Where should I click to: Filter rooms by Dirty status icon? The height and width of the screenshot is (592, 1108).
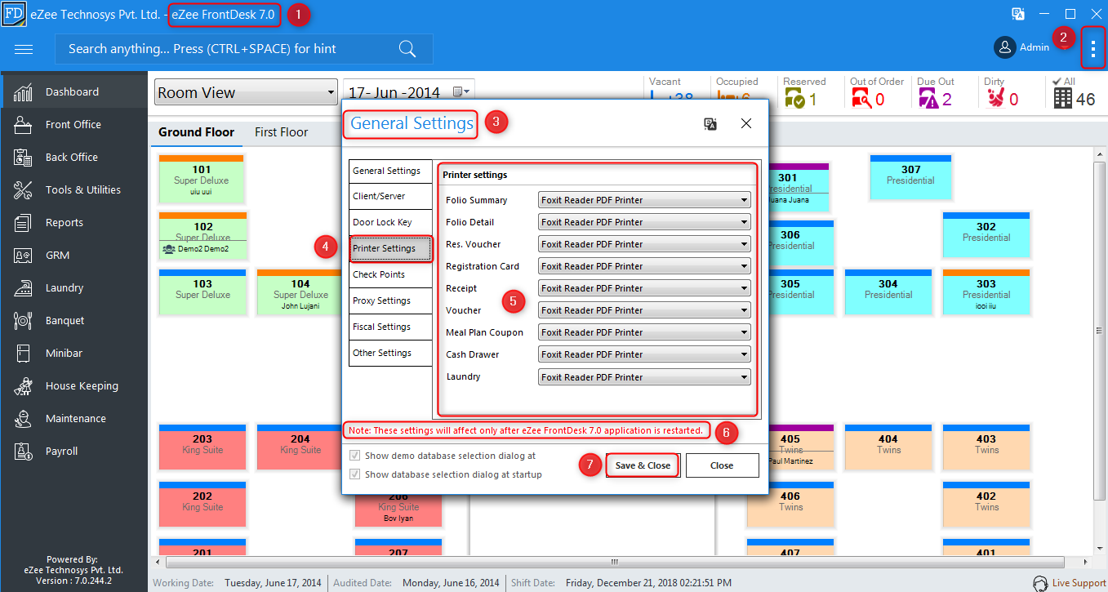click(995, 99)
